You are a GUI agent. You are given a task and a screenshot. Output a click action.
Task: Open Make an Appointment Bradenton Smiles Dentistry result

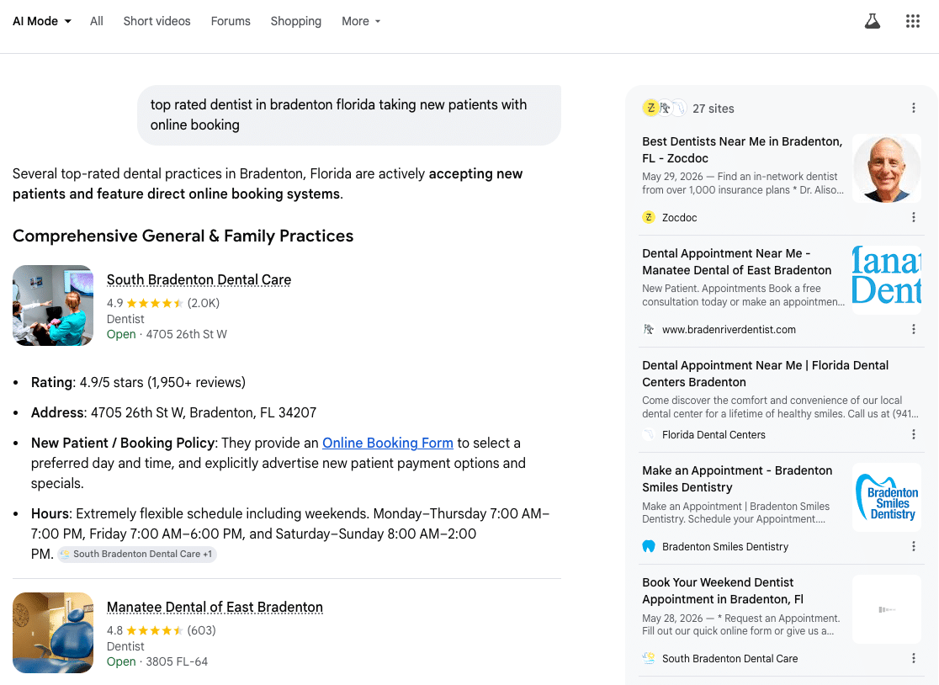pyautogui.click(x=737, y=479)
